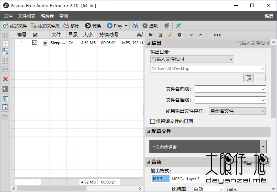This screenshot has width=277, height=192.
Task: Click the settings panel scroll down arrow
Action: coord(273,189)
